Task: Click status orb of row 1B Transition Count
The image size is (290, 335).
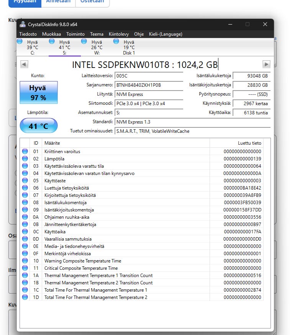Action: (25, 282)
